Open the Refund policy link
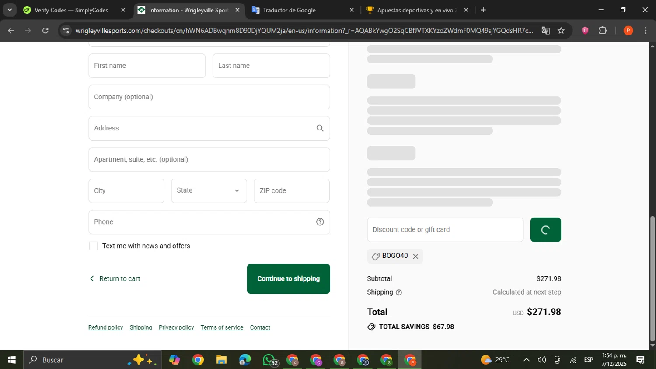656x369 pixels. click(105, 327)
